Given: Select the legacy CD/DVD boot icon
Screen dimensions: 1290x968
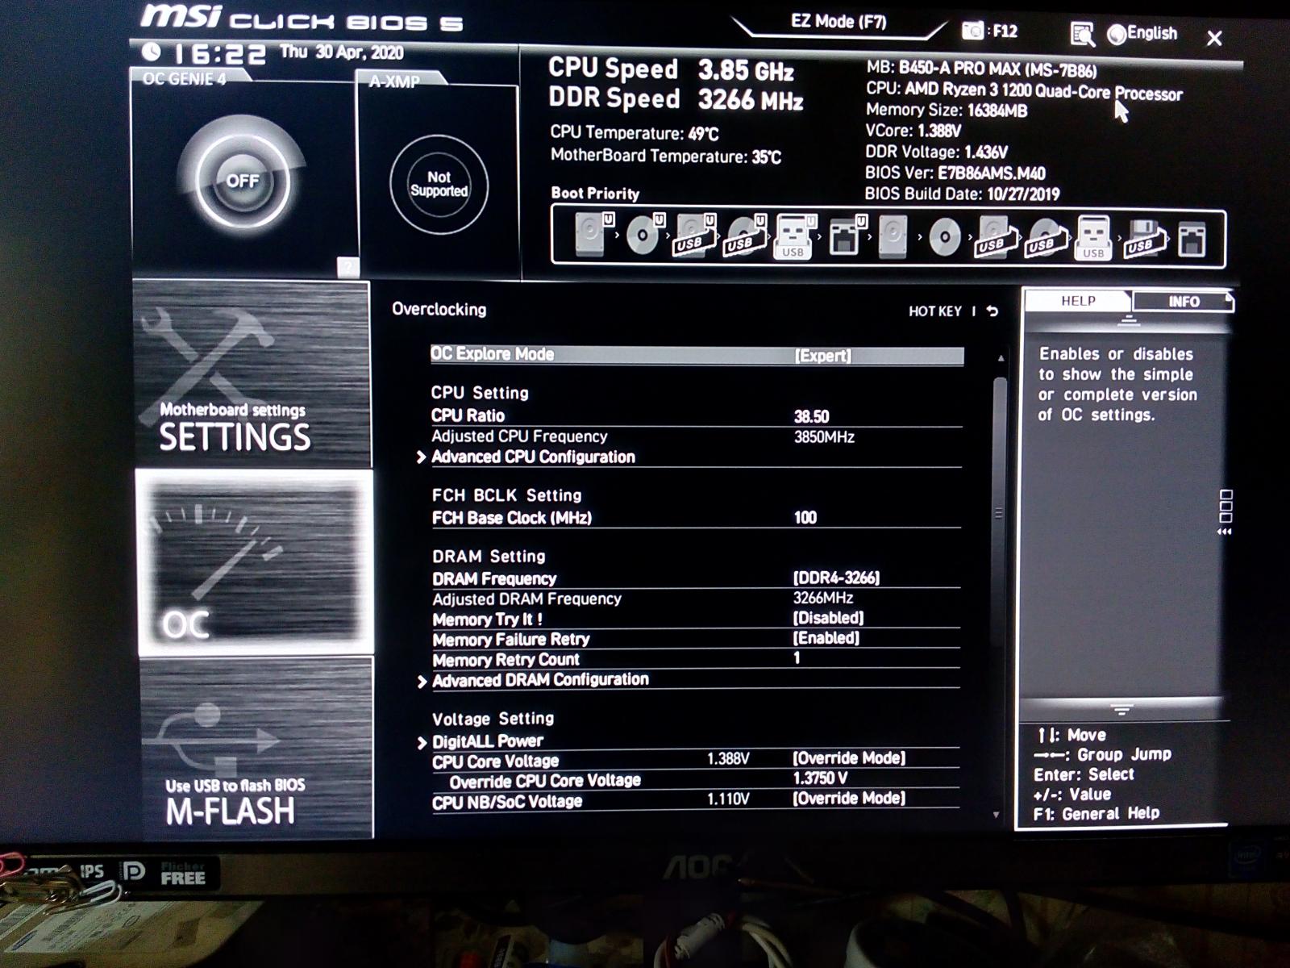Looking at the screenshot, I should coord(943,238).
